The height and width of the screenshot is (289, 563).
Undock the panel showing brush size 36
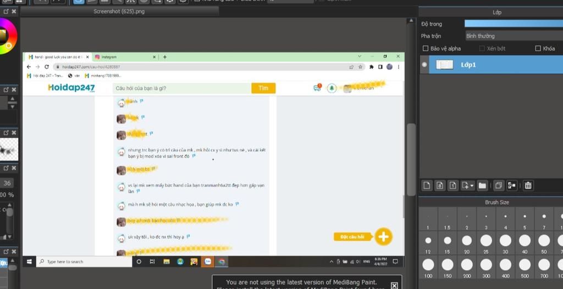pos(6,168)
